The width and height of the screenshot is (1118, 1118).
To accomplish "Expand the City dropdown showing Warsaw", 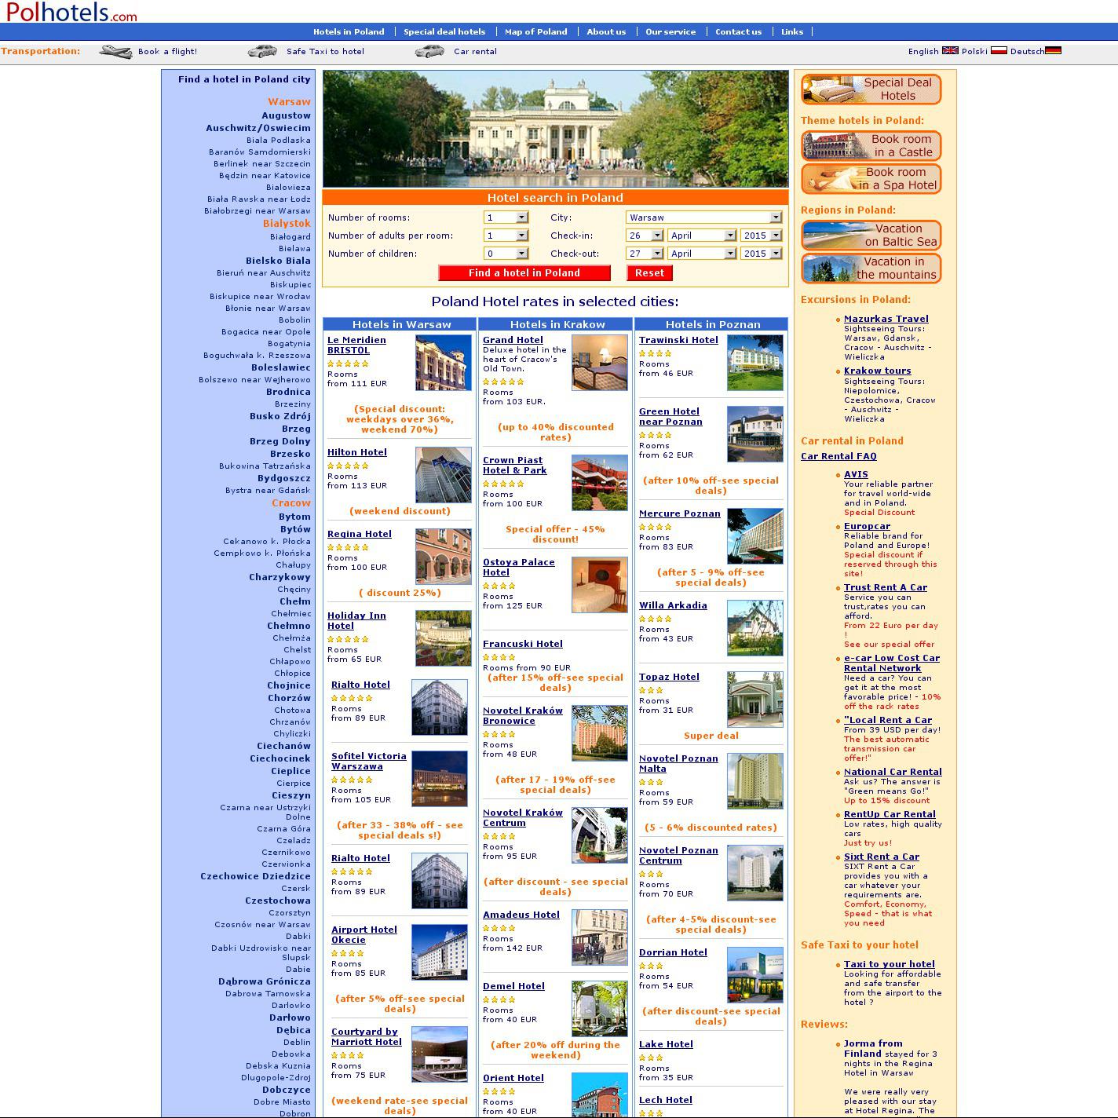I will tap(703, 217).
